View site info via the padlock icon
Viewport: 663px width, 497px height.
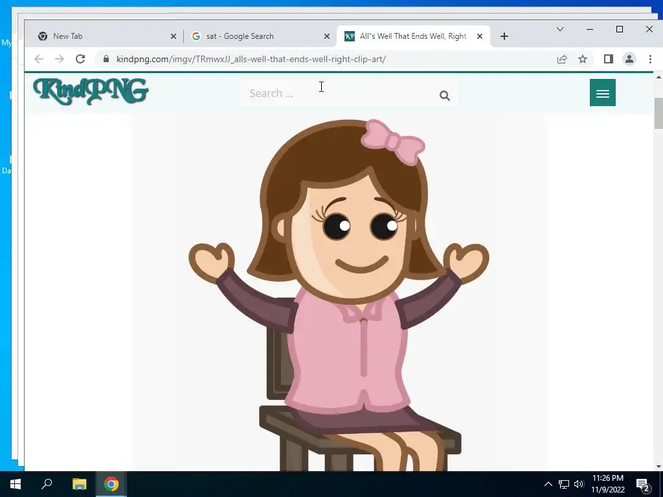tap(106, 59)
